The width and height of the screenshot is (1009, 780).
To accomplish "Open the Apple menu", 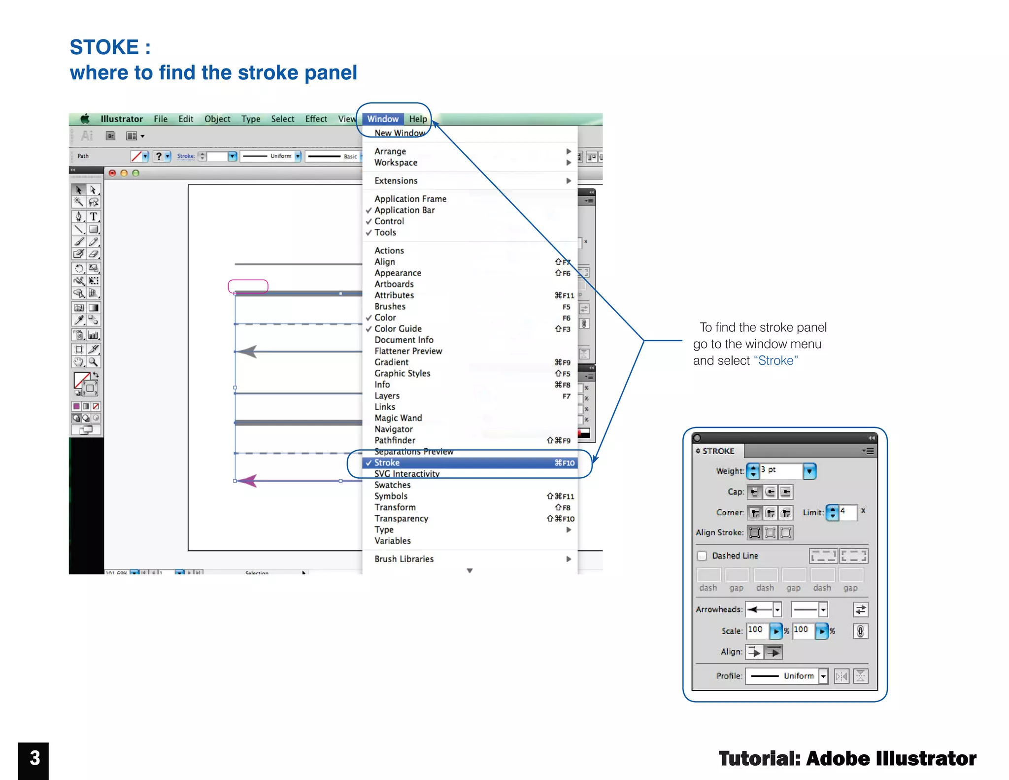I will point(85,119).
